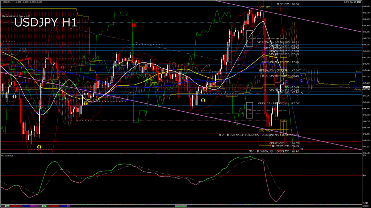The image size is (371, 208).
Task: Click the YDH label at chart top
Action: tap(268, 6)
